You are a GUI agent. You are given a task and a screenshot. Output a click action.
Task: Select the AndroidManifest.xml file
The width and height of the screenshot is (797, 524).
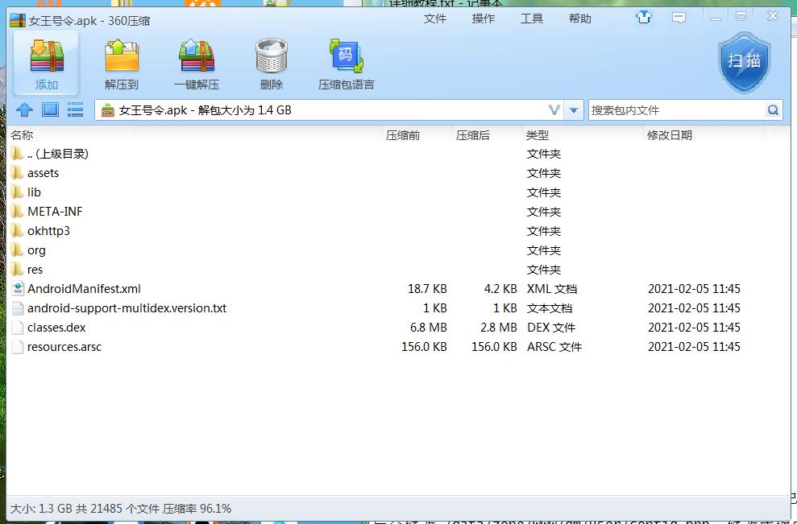[x=84, y=289]
